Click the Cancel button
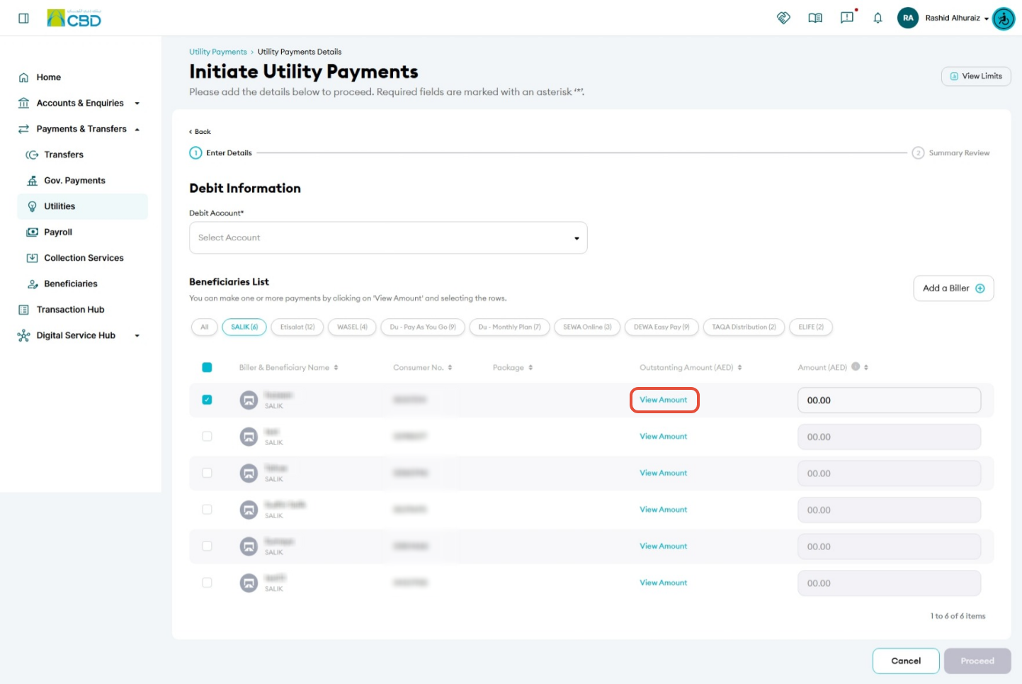The image size is (1022, 684). (906, 661)
